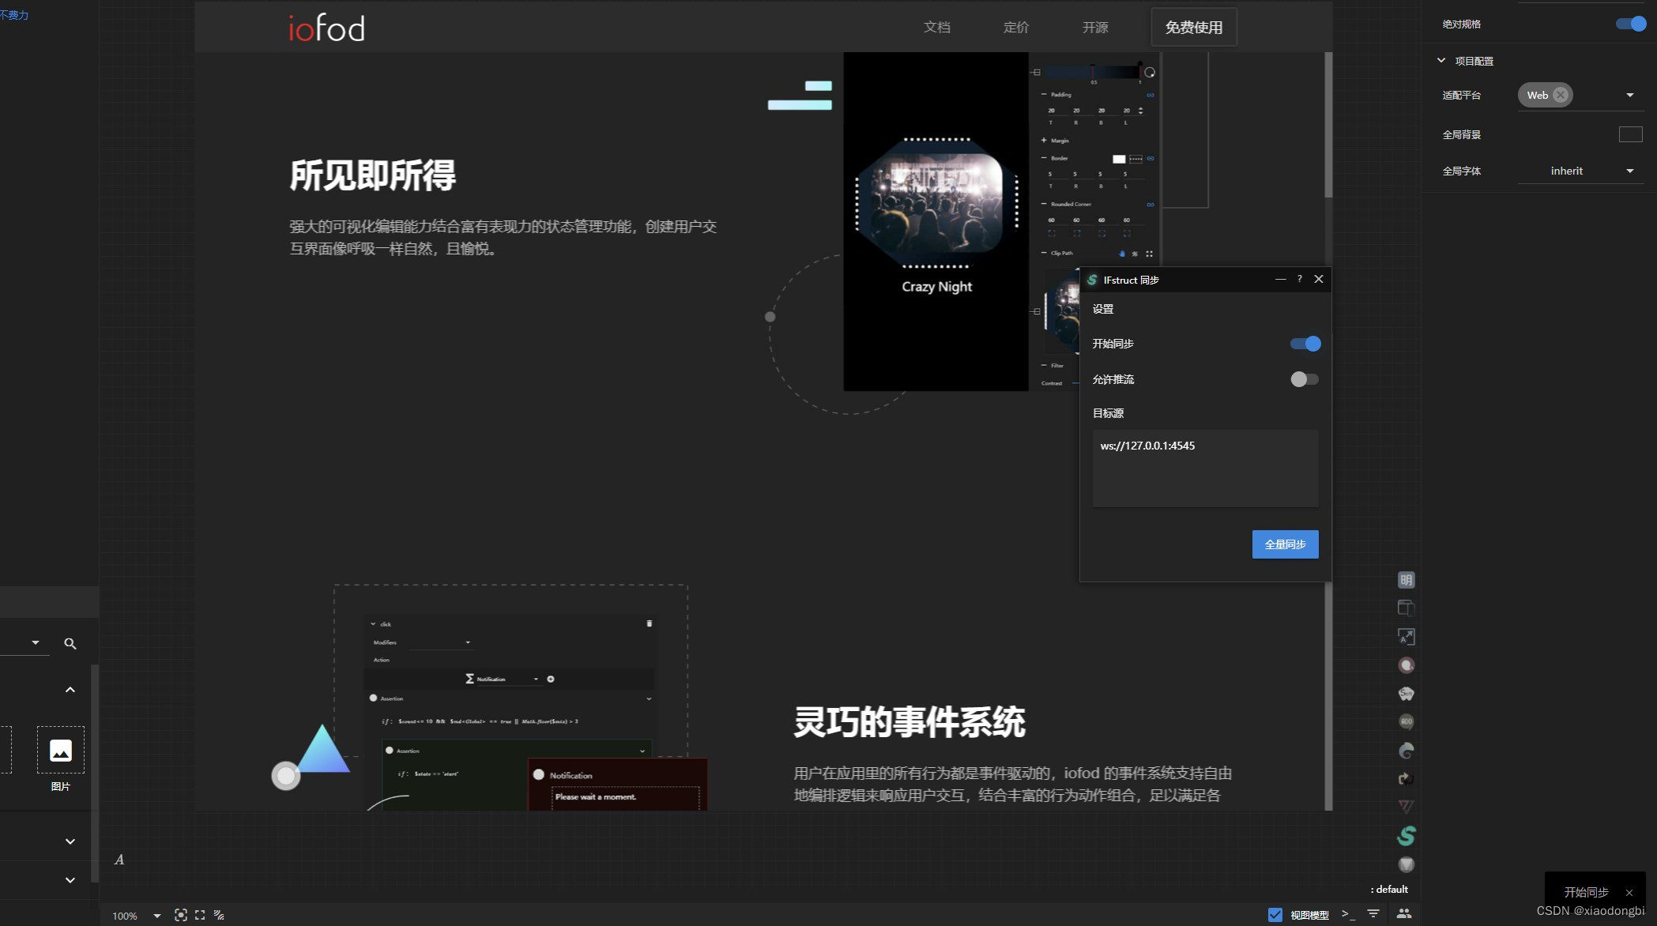Click the 100% zoom value
Screen dimensions: 1657x926
coord(125,916)
